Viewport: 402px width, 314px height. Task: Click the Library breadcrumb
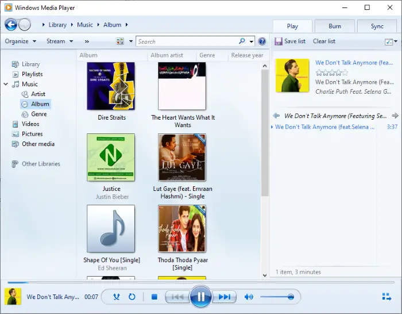coord(57,25)
